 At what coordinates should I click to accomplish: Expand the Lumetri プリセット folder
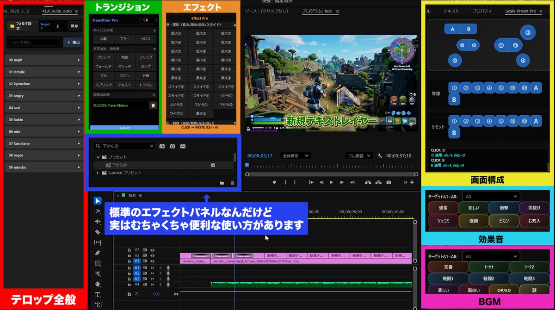[98, 172]
